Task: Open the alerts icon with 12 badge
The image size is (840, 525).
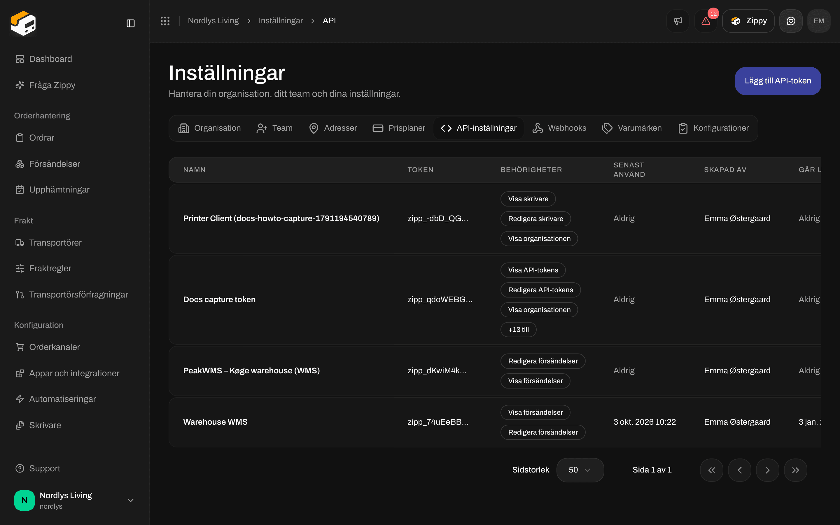Action: 706,21
